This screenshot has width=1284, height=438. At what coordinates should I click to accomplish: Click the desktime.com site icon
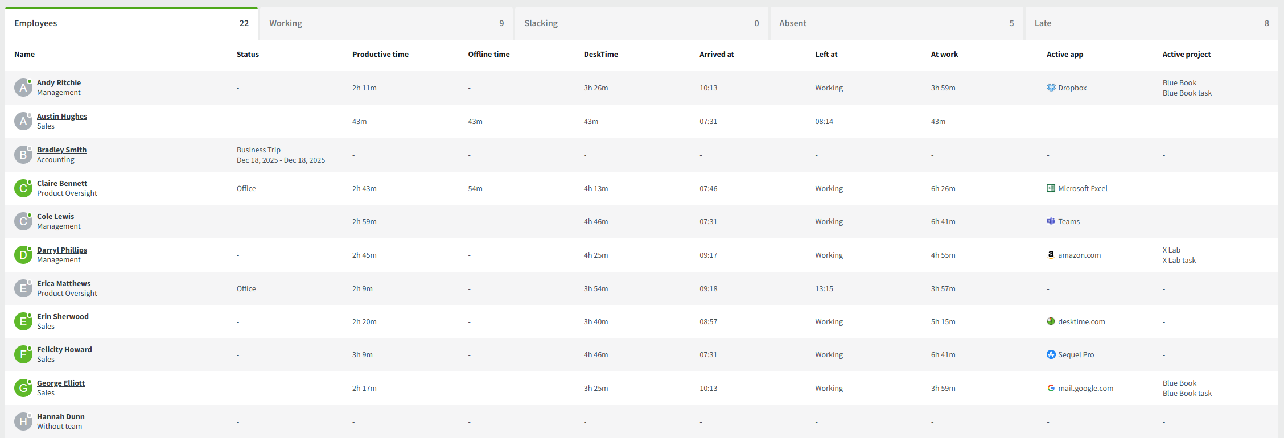(x=1051, y=321)
